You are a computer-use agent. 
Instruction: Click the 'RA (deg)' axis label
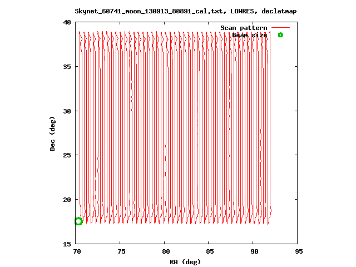[185, 262]
